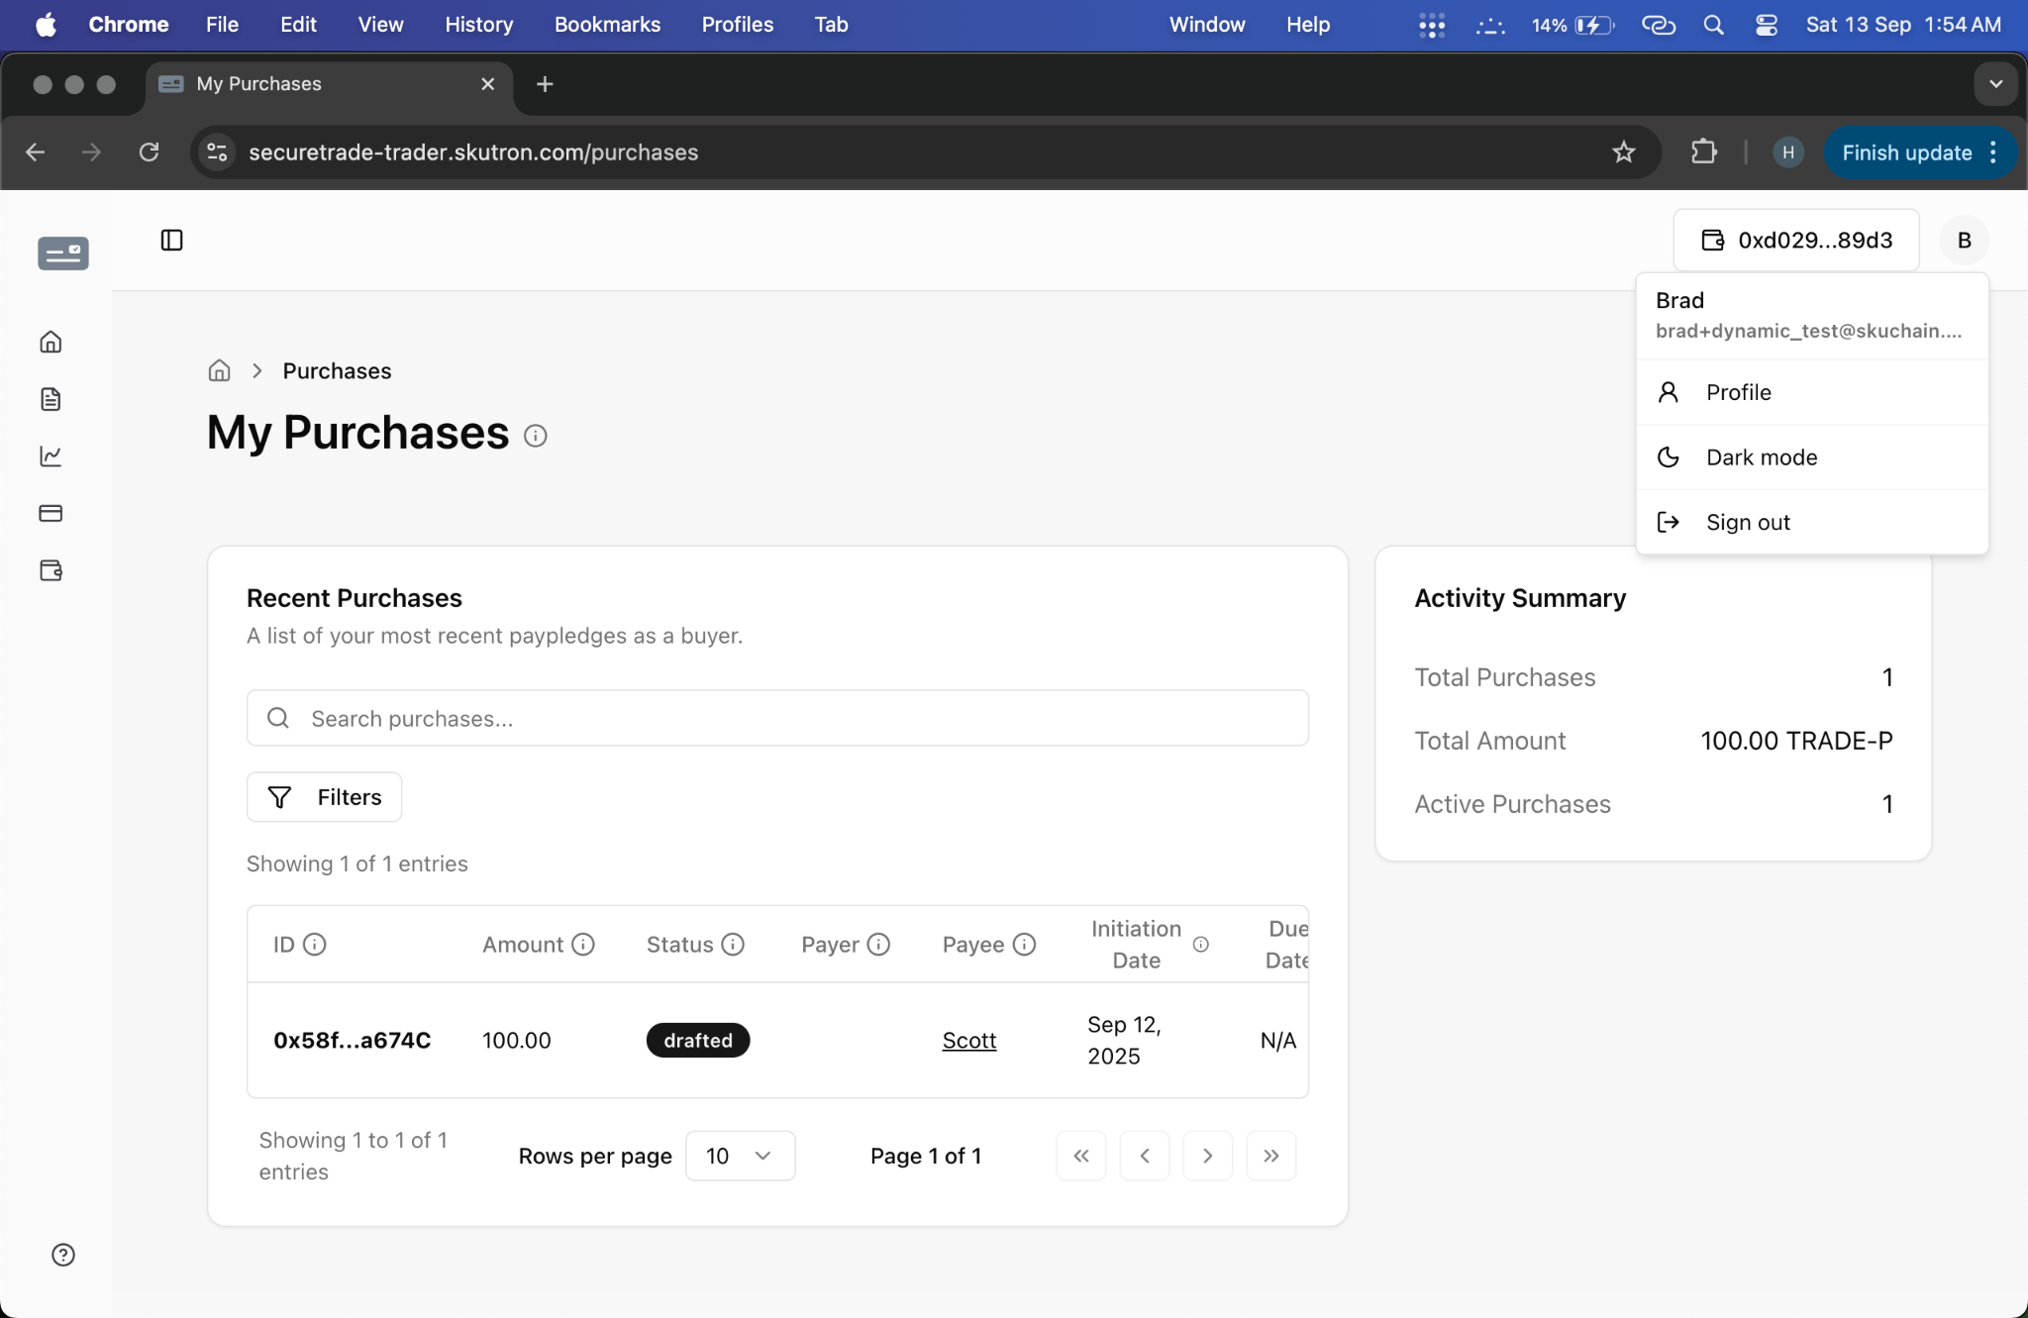Open the analytics chart sidebar icon
This screenshot has width=2028, height=1318.
[51, 456]
